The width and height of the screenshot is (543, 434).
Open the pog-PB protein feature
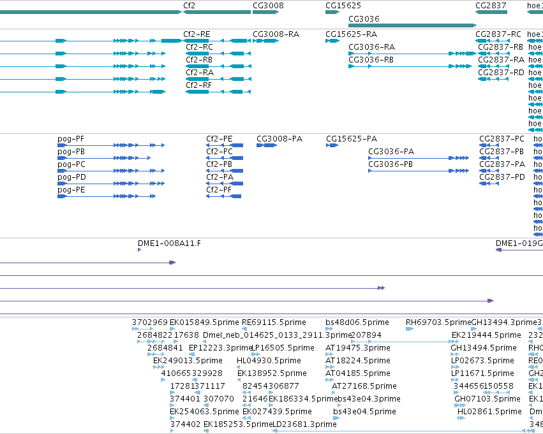tap(104, 158)
